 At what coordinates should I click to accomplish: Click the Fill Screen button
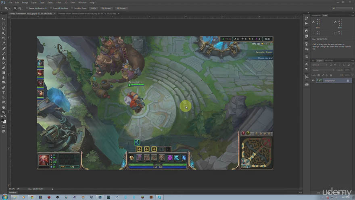121,8
